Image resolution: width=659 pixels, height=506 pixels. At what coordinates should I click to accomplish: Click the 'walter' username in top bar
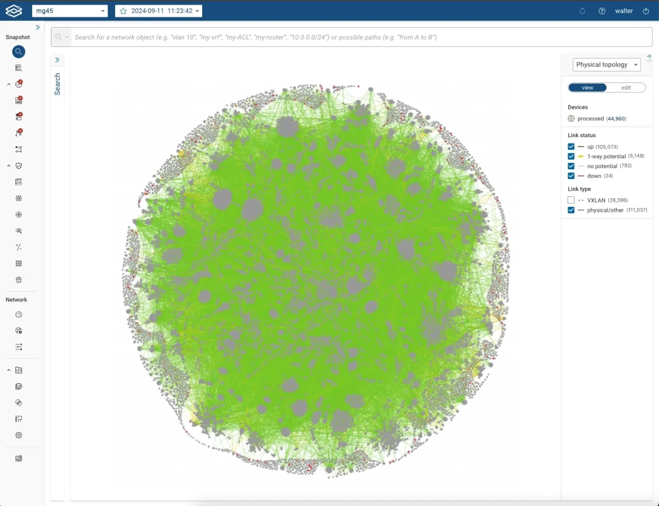coord(624,10)
